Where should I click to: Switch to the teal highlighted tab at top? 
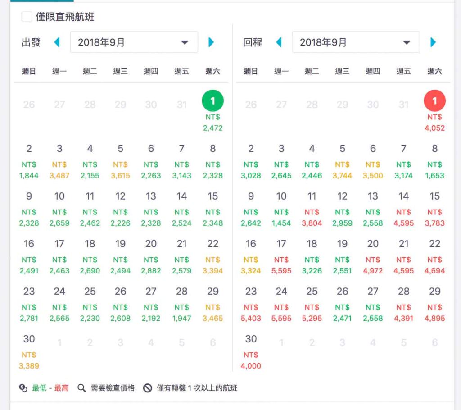click(43, 2)
